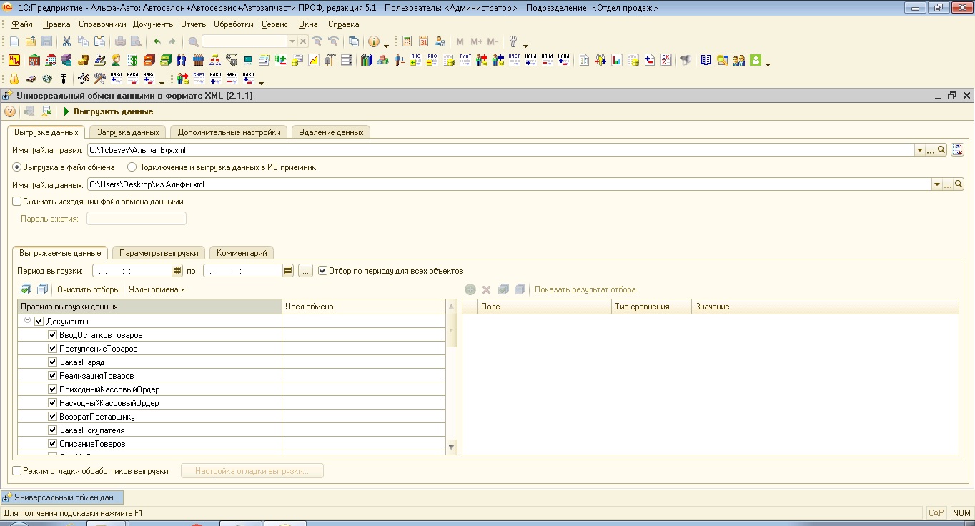Click magnifier icon next to rules file field
Viewport: 975px width, 526px height.
click(941, 150)
